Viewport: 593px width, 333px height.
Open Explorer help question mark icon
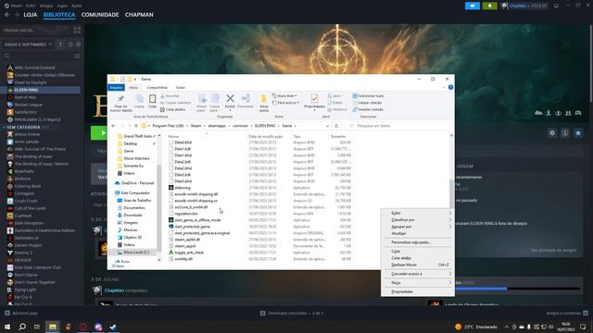click(450, 87)
